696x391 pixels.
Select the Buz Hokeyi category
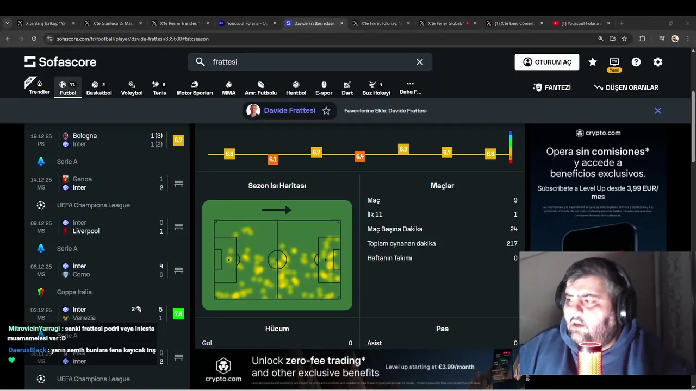(376, 88)
